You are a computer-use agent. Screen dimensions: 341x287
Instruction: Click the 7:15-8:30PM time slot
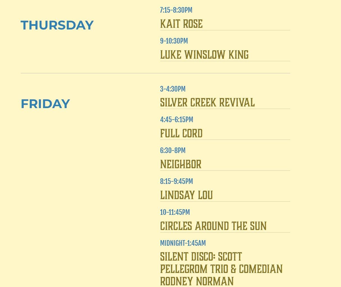pos(176,10)
